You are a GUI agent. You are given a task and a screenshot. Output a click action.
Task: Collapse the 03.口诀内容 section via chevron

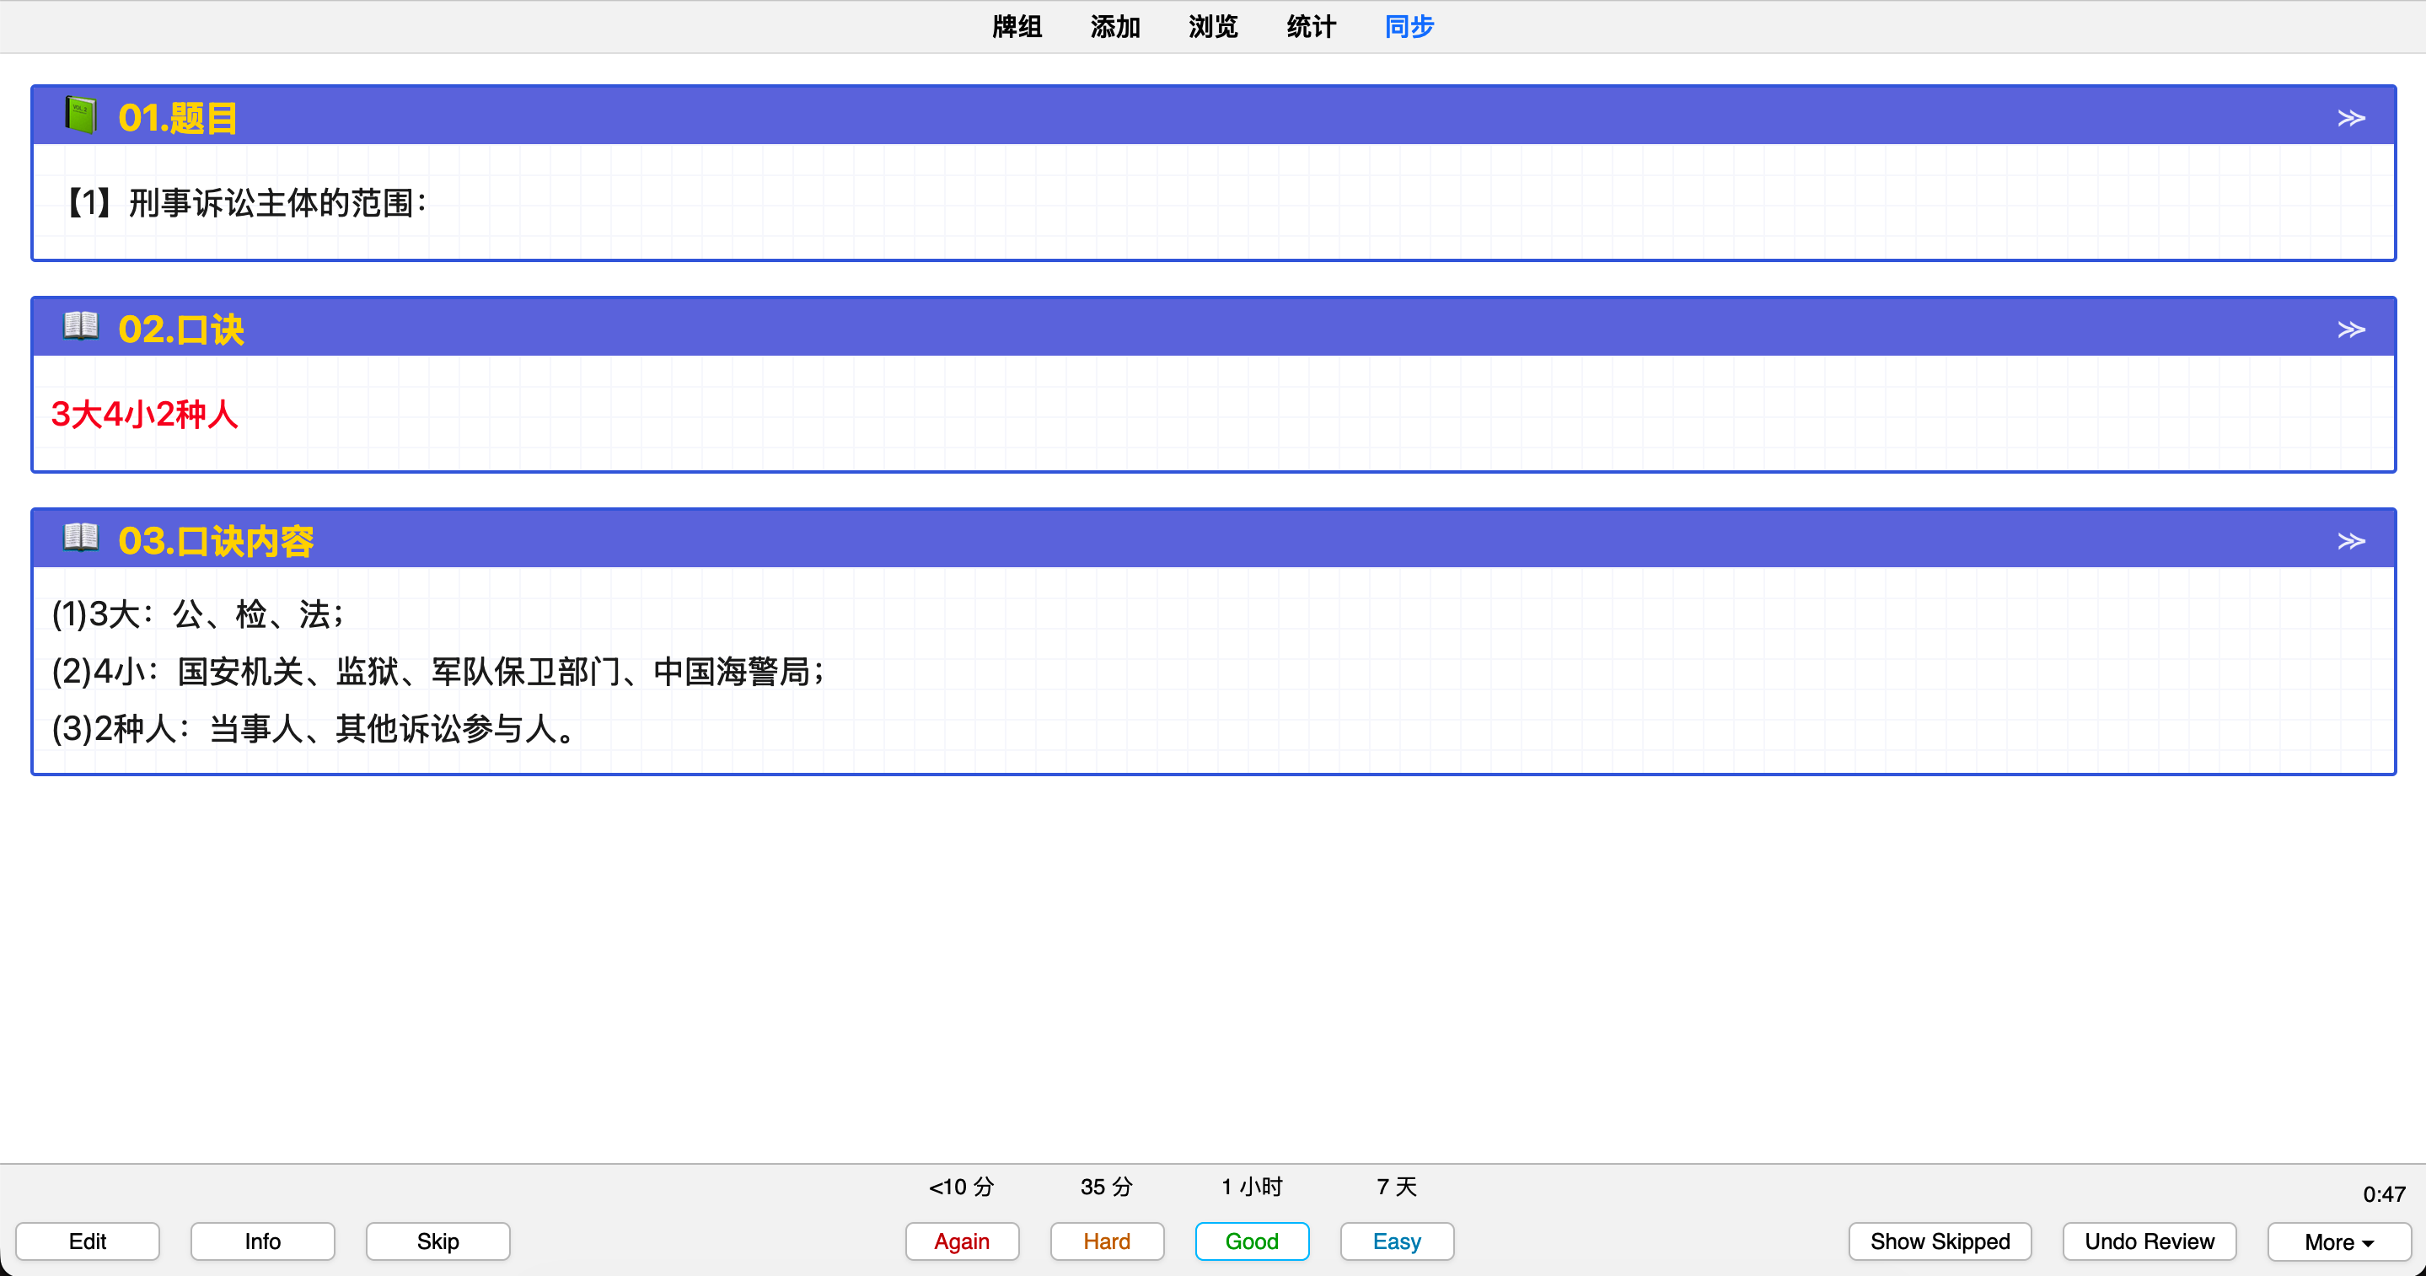pos(2351,540)
